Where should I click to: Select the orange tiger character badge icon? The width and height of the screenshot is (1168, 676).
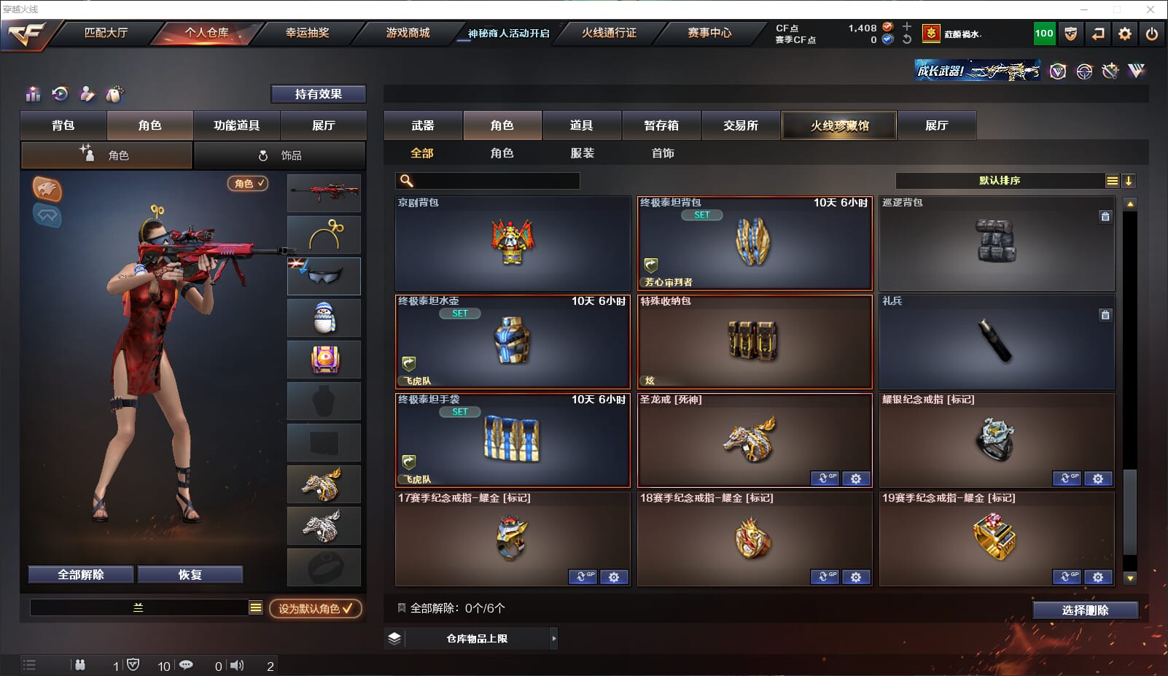pos(47,188)
